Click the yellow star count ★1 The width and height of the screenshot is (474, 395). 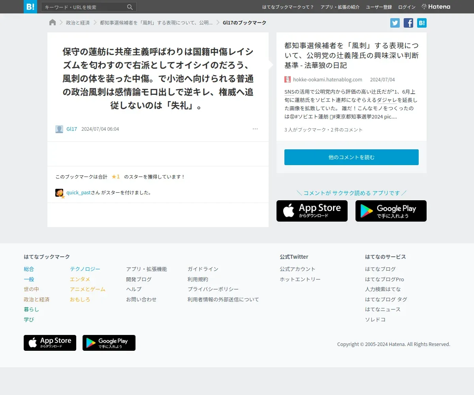[116, 177]
